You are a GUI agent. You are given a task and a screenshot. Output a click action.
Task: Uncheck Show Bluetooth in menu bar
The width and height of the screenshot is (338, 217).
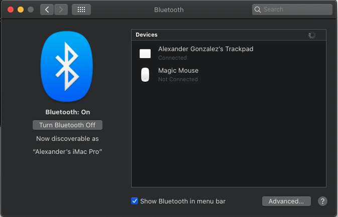point(135,201)
